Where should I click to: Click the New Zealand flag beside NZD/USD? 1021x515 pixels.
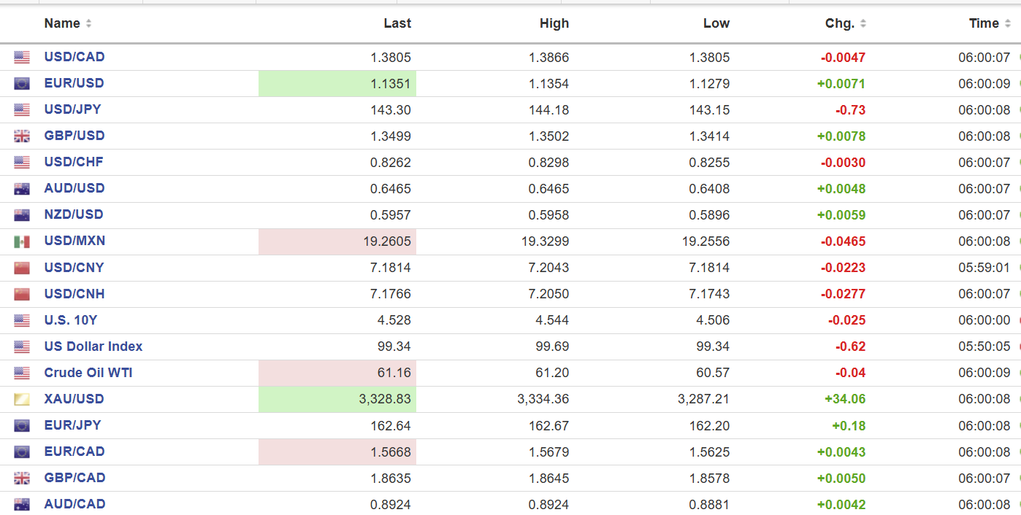(x=22, y=215)
